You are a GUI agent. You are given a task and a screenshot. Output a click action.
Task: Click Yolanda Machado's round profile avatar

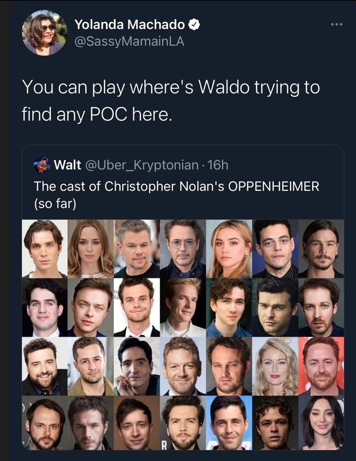pos(44,33)
